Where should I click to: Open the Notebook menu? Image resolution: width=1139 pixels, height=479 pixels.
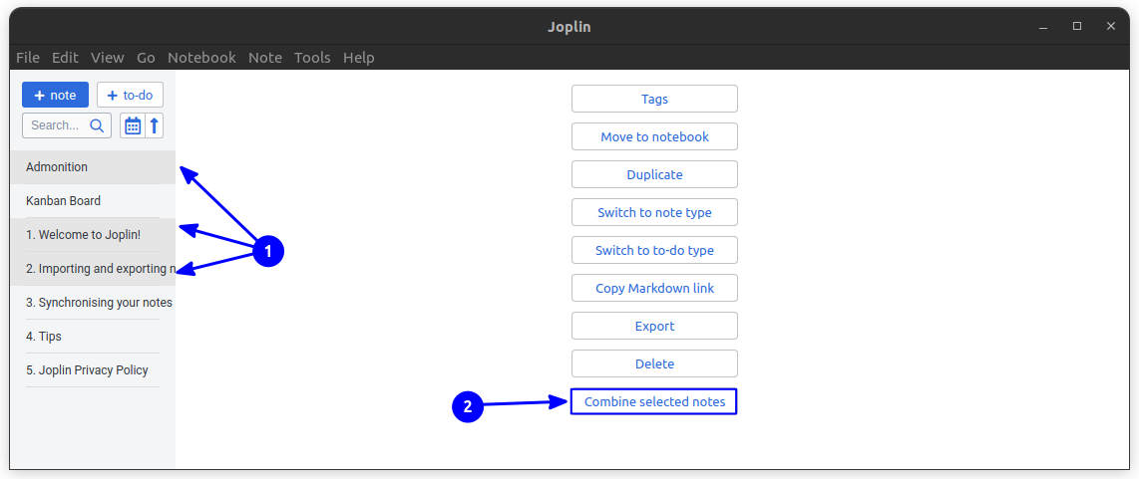(x=201, y=58)
